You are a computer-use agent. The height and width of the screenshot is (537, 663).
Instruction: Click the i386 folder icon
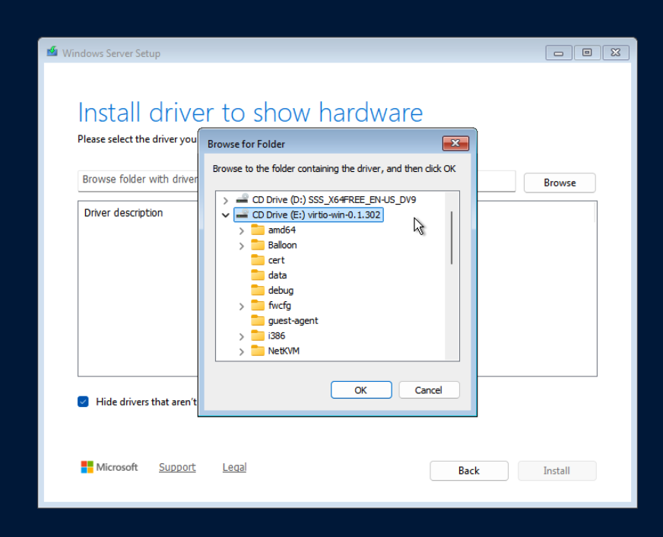coord(258,335)
